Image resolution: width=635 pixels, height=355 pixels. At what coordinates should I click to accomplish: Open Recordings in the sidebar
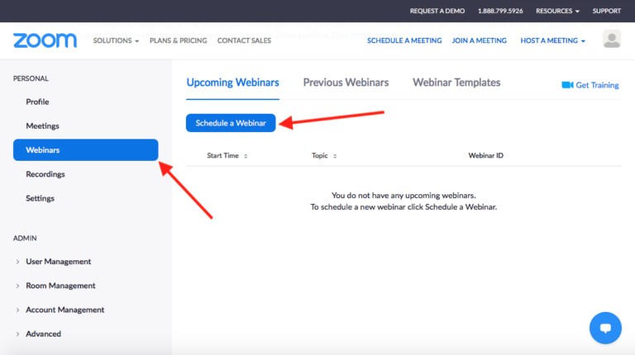45,174
